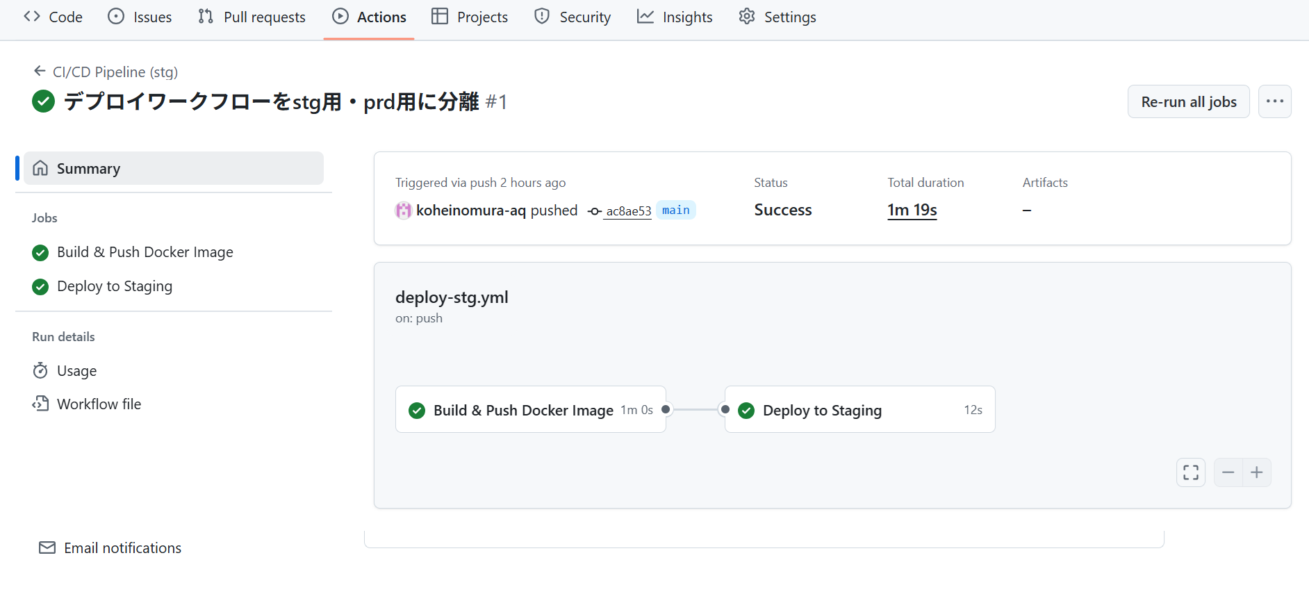Viewport: 1309px width, 601px height.
Task: Click the 'on: push' trigger text
Action: coord(419,318)
